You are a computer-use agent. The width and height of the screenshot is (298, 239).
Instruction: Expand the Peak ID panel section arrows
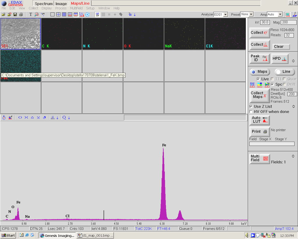pos(293,61)
